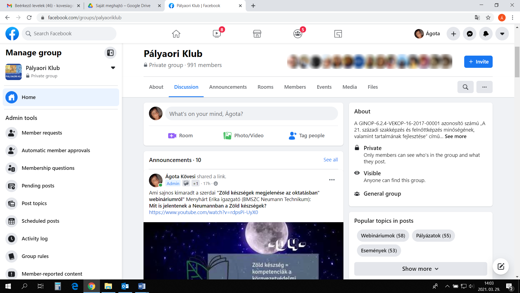The image size is (520, 293).
Task: Open Word from taskbar
Action: (x=142, y=286)
